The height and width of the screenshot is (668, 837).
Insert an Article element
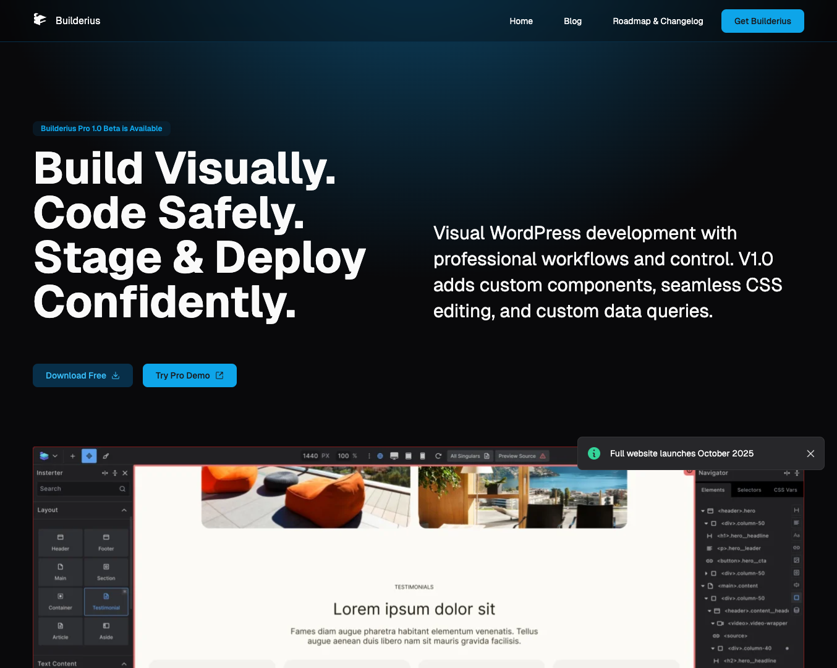pos(59,631)
